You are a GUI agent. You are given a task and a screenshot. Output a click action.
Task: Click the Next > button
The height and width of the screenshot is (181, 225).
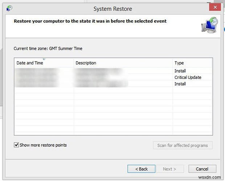[x=169, y=169]
